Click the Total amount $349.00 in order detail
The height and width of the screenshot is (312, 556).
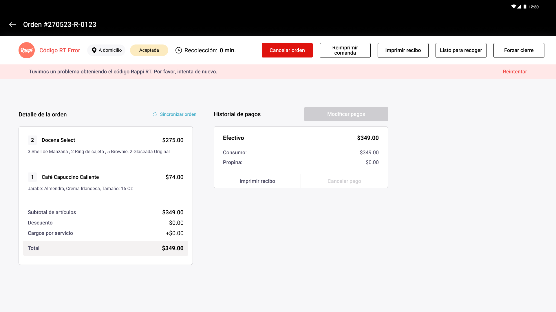click(173, 248)
